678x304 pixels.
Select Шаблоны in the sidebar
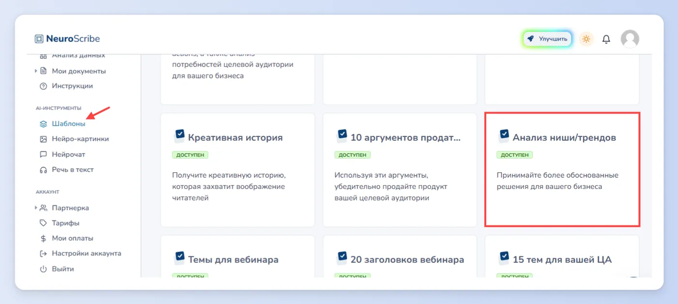tap(69, 124)
